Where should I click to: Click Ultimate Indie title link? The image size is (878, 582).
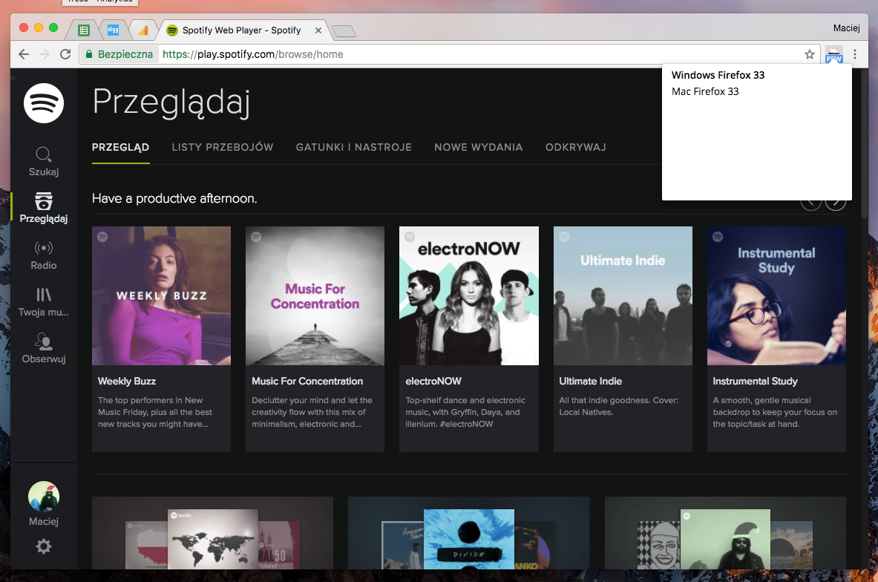pyautogui.click(x=591, y=381)
